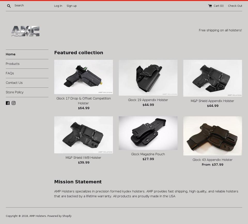Click M&P Shield Appendix Holster title
The width and height of the screenshot is (248, 224).
[x=212, y=101]
